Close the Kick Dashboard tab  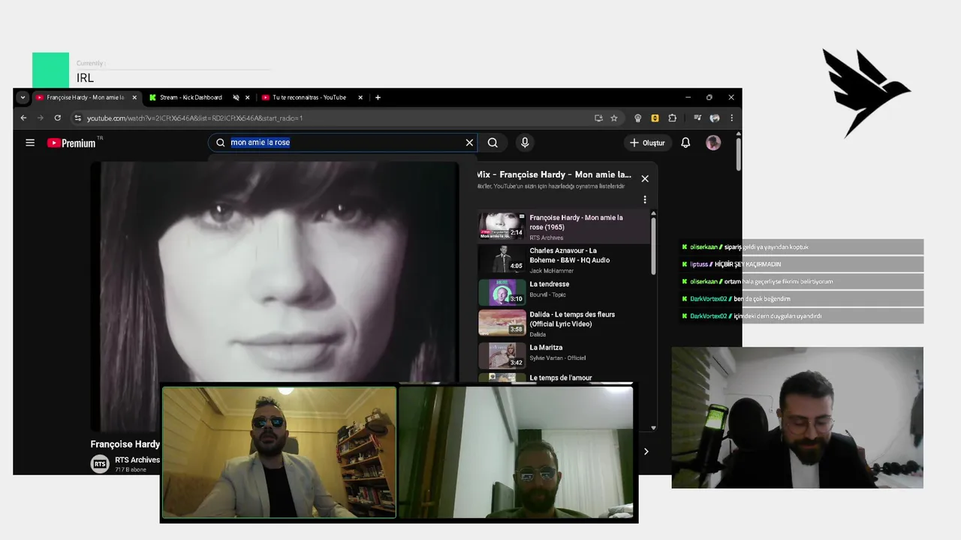[x=248, y=97]
